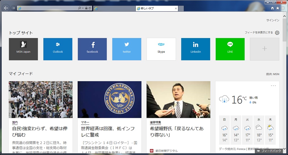This screenshot has height=155, width=288.
Task: Open weather card three-dots menu
Action: coord(273,86)
